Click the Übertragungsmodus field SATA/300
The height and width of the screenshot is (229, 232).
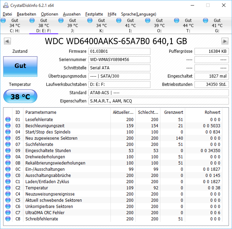[x=119, y=76]
